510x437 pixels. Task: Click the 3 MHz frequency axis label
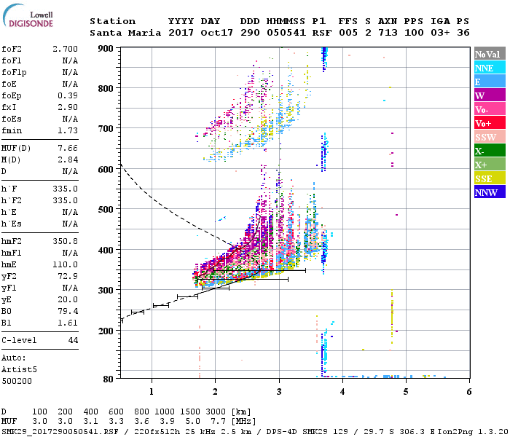279,392
